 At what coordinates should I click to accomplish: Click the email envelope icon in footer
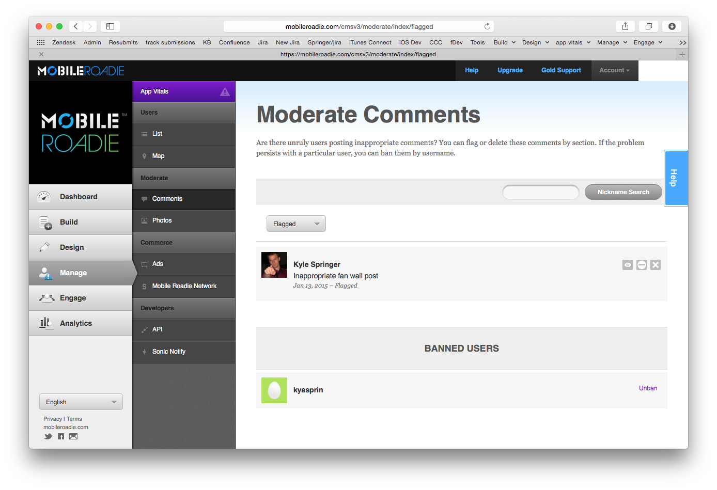pos(73,436)
